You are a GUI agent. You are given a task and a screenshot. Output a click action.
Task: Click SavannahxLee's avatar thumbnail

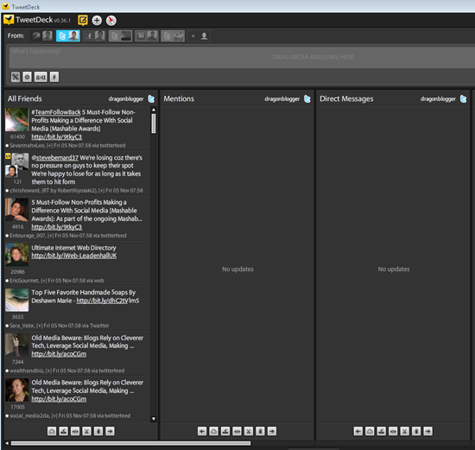point(17,120)
